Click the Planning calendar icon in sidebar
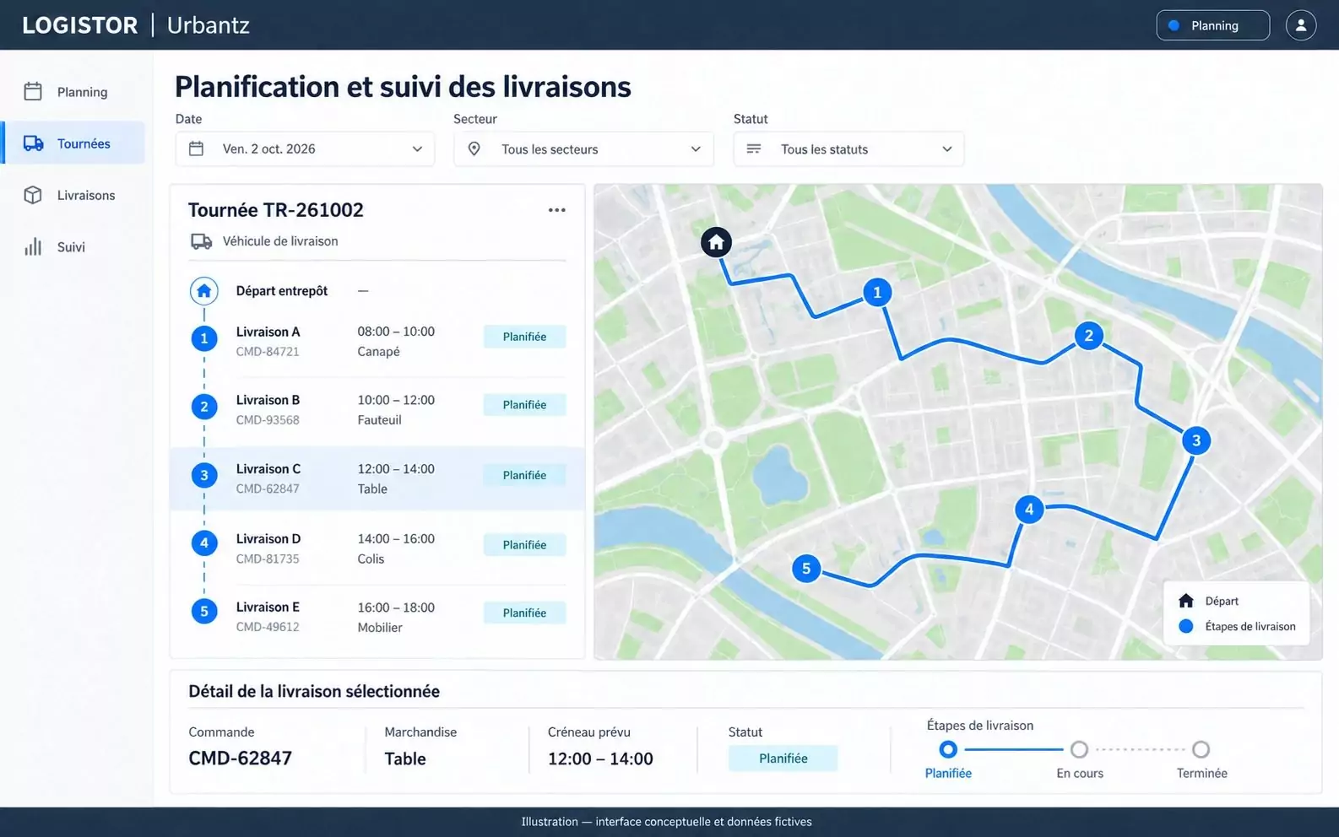1339x837 pixels. click(33, 91)
